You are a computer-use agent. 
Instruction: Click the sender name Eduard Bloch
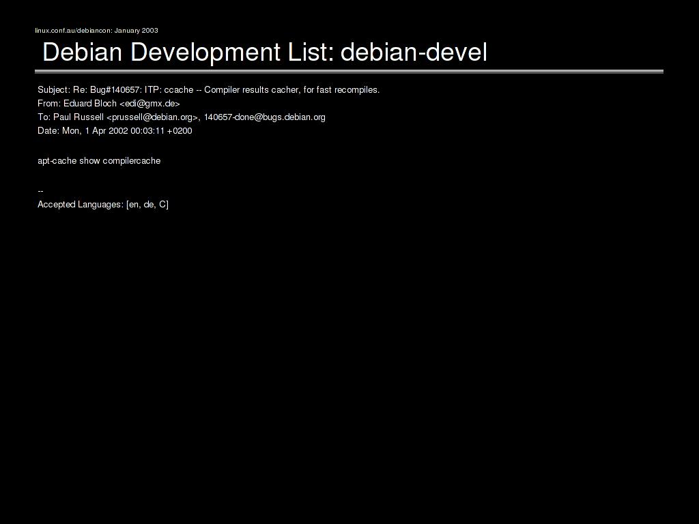[x=90, y=104]
